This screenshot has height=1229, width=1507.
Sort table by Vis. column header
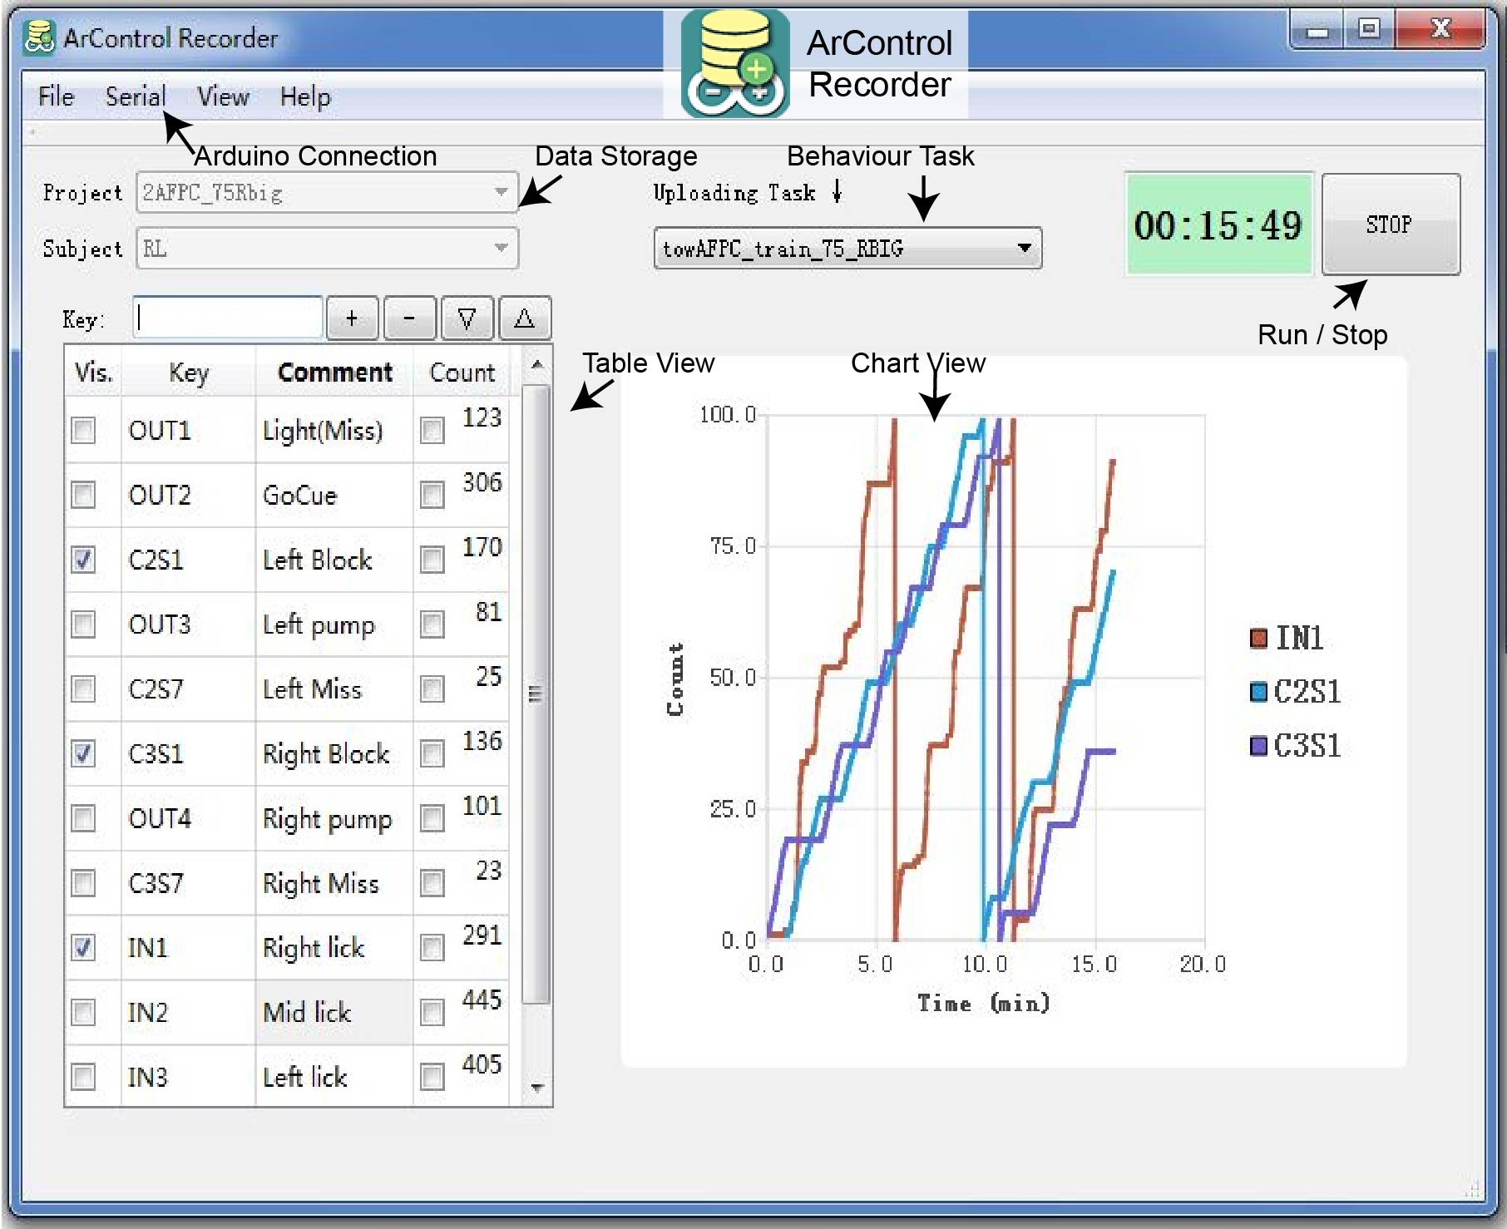[93, 373]
